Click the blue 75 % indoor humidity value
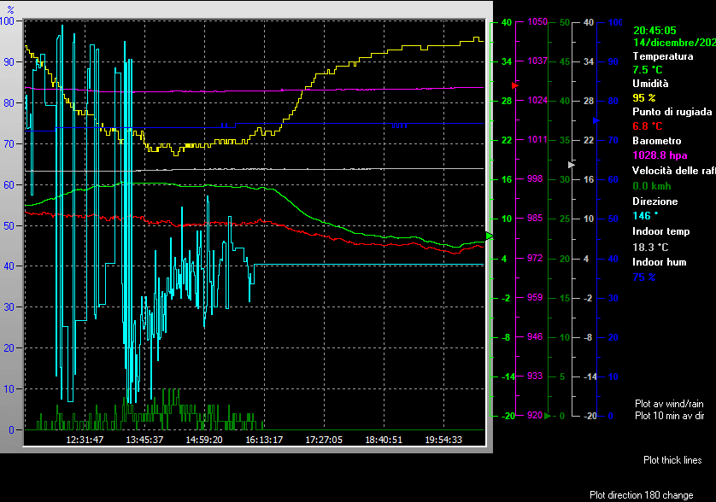This screenshot has height=502, width=716. point(644,277)
